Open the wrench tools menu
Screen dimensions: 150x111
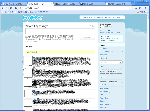point(146,8)
